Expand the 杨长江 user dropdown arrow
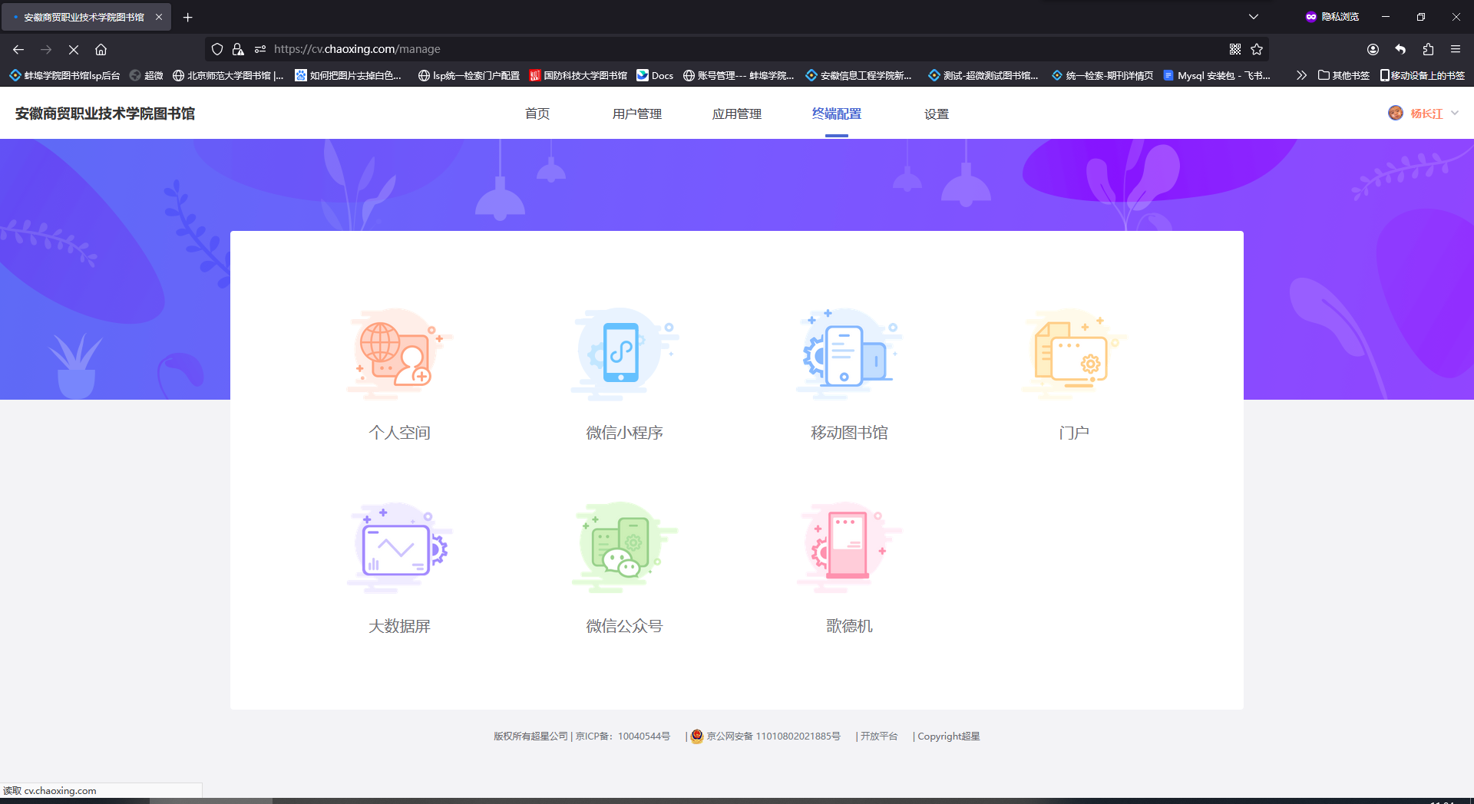Image resolution: width=1474 pixels, height=804 pixels. click(1455, 114)
